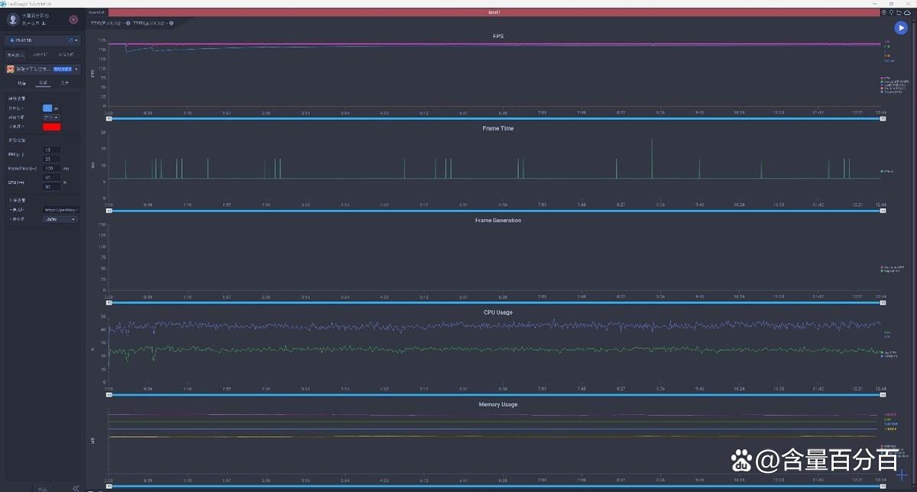Click the FPS chart title
Viewport: 917px width, 492px height.
[498, 37]
